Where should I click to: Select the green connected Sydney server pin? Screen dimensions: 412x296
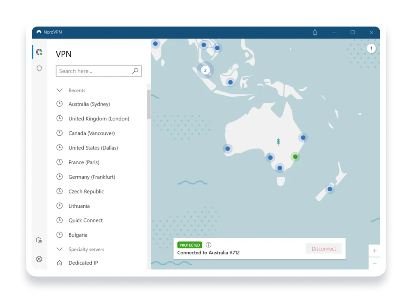[x=295, y=157]
